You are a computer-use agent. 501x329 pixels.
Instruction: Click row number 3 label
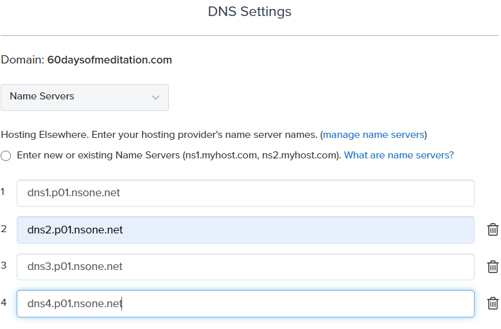pos(3,266)
